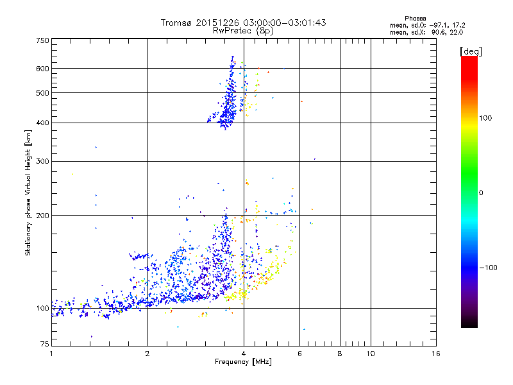Image resolution: width=513 pixels, height=385 pixels.
Task: Click the y-axis tick label '500'
Action: [x=42, y=93]
